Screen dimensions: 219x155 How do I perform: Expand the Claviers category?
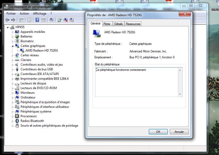point(12,60)
